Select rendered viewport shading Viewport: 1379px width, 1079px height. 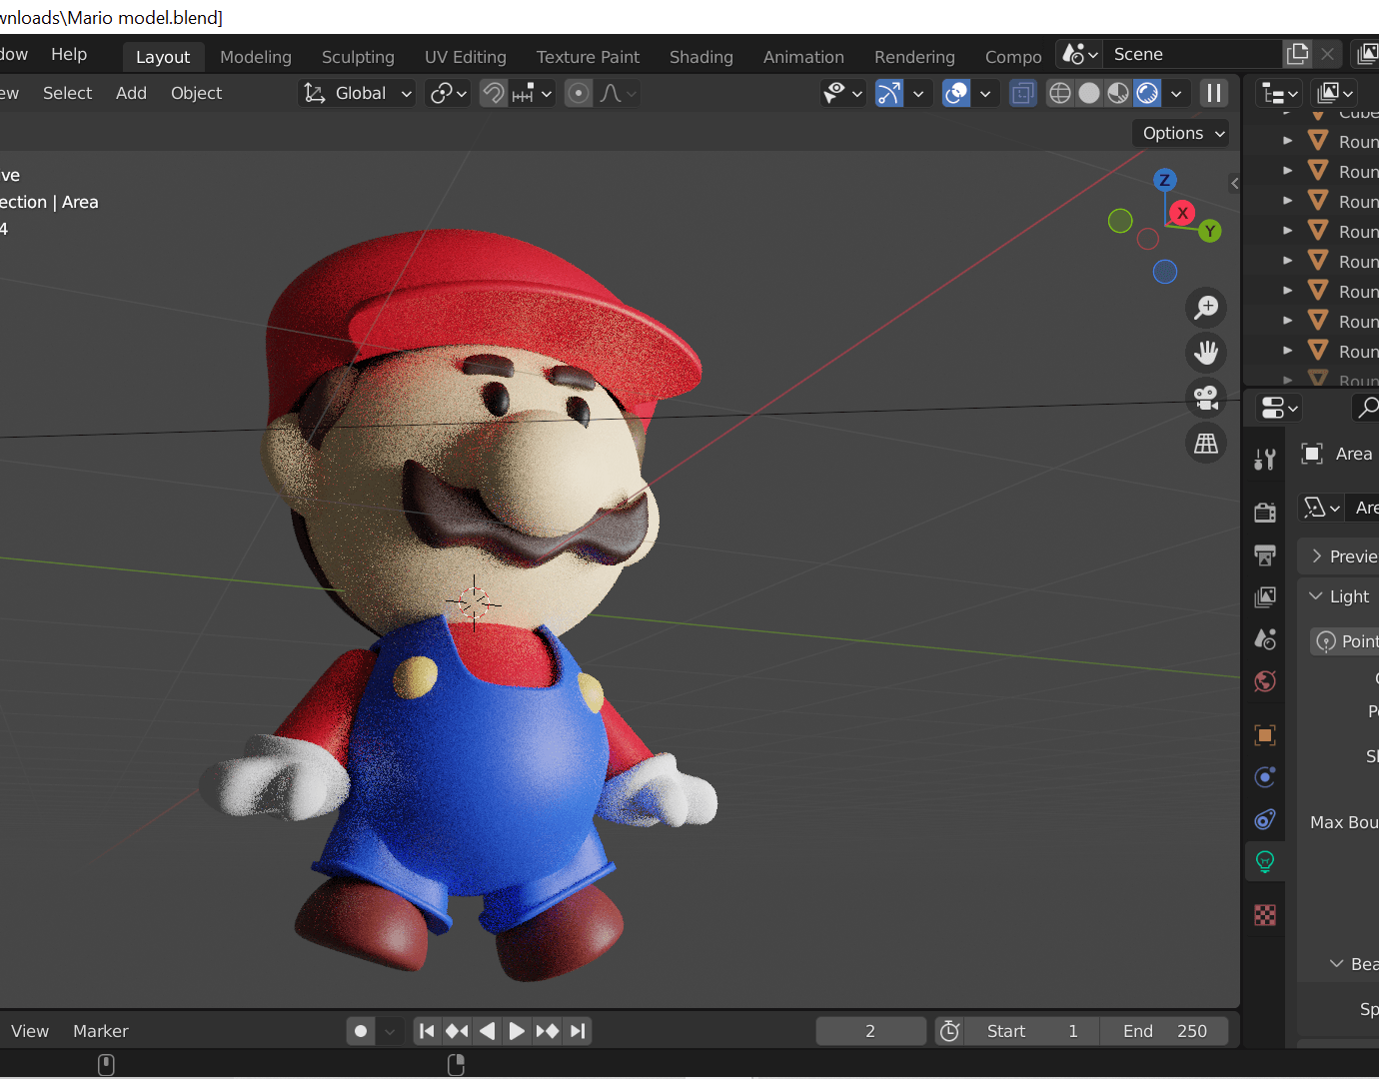coord(1147,93)
